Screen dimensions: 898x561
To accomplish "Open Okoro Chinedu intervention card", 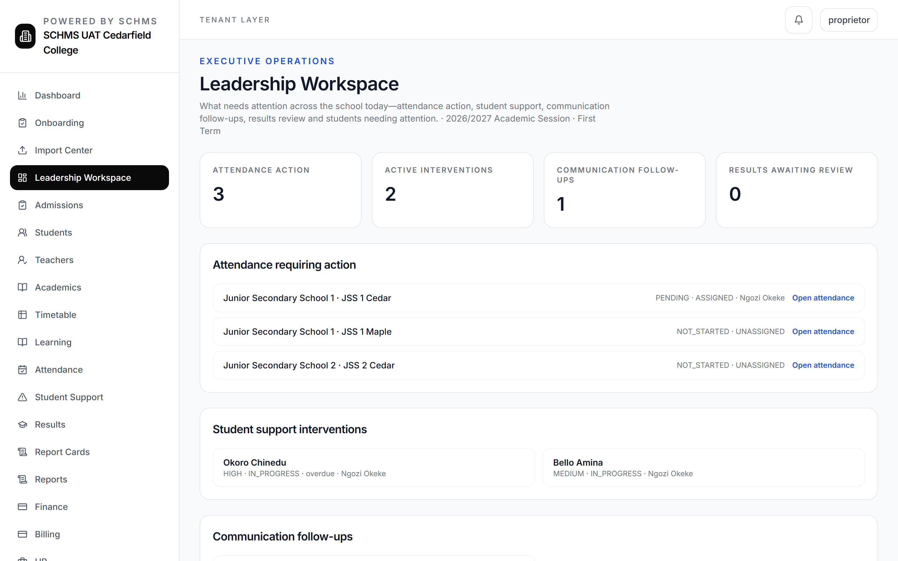I will tap(374, 467).
